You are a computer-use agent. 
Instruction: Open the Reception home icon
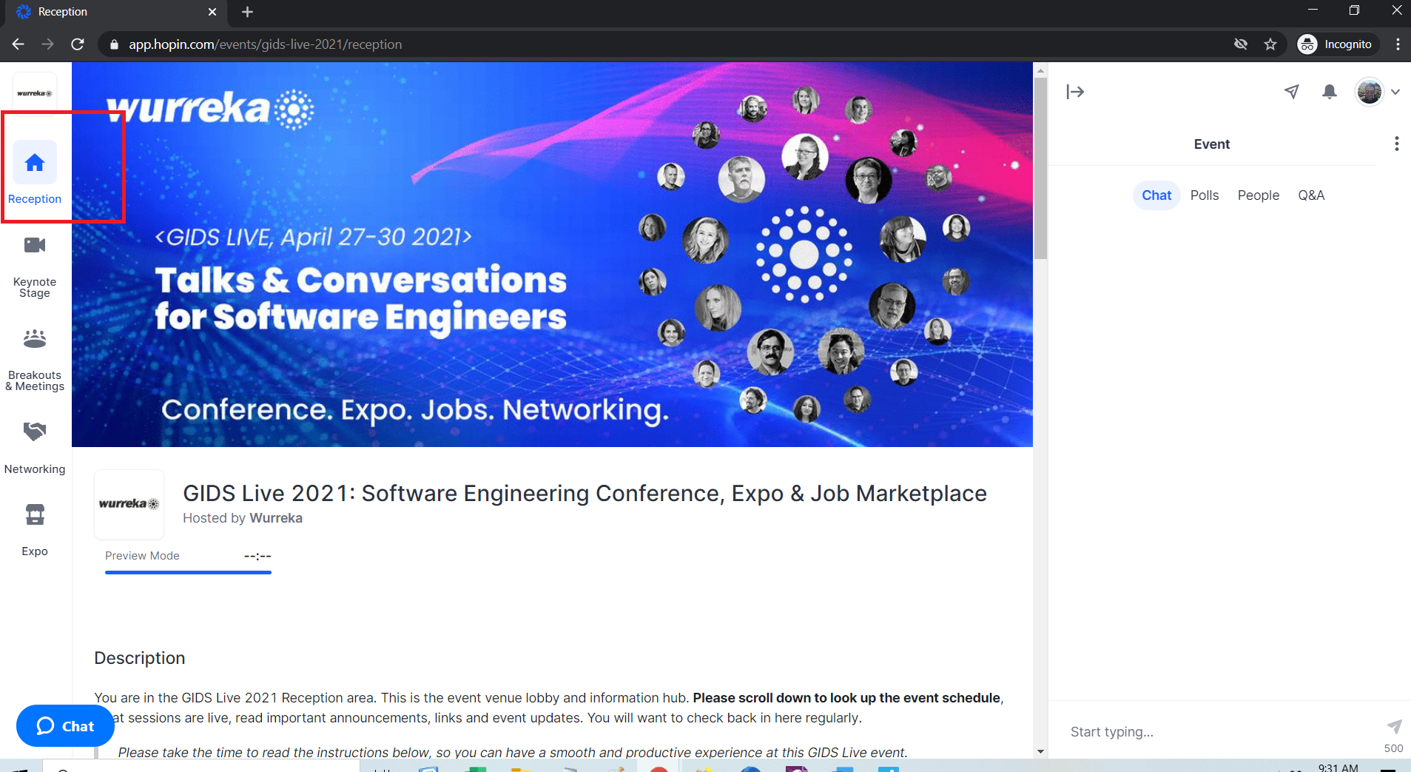pyautogui.click(x=35, y=162)
